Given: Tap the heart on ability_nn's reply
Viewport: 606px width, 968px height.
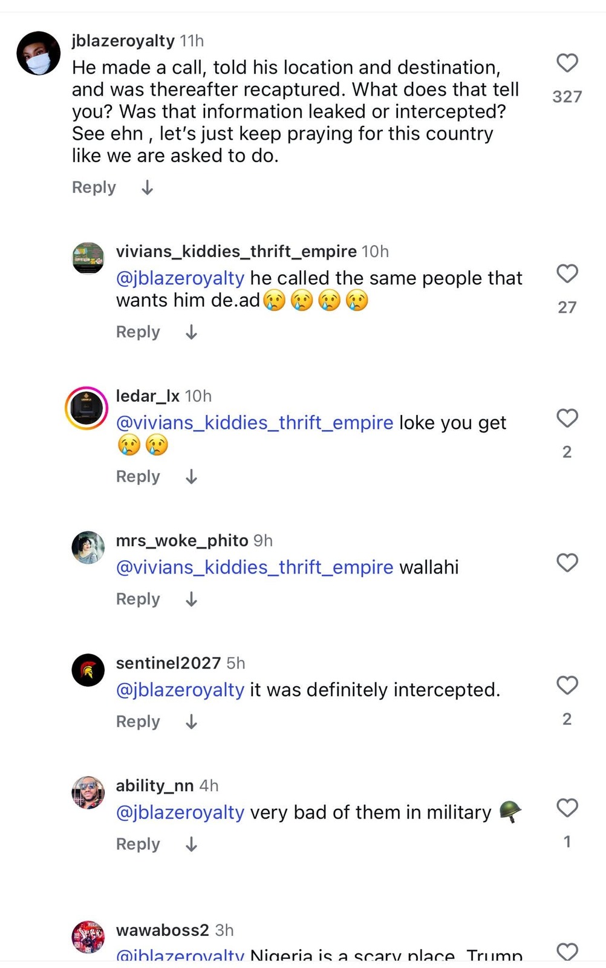Looking at the screenshot, I should [567, 808].
